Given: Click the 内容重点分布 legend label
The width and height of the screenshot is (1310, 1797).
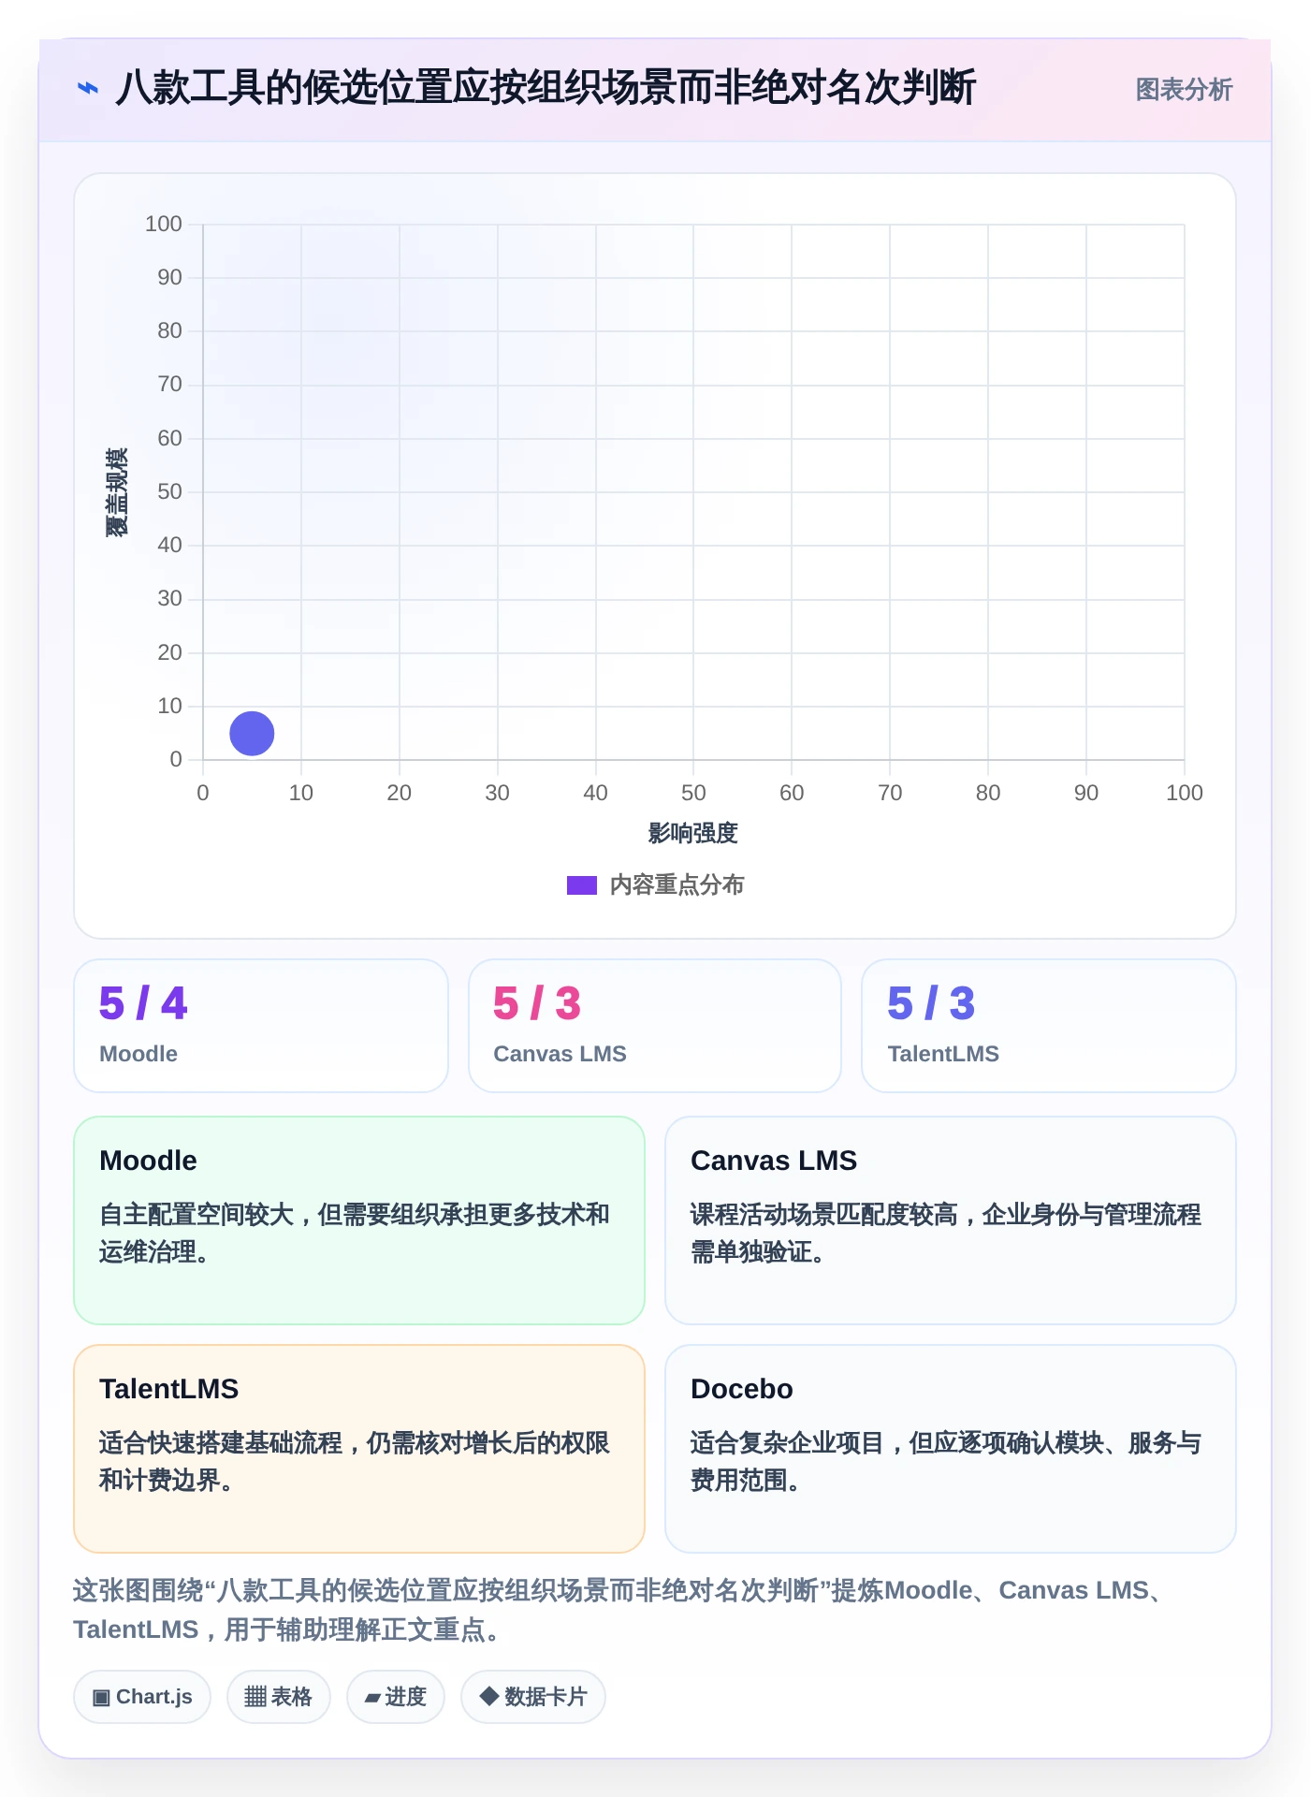Looking at the screenshot, I should point(677,885).
